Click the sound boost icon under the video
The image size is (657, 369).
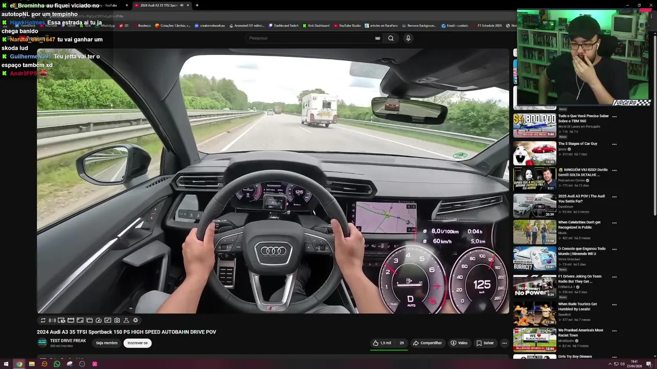click(x=52, y=320)
